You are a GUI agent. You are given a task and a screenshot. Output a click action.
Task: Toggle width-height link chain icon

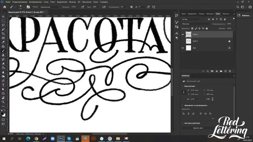(183, 92)
